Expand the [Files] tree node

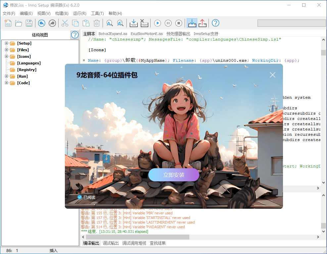click(6, 50)
